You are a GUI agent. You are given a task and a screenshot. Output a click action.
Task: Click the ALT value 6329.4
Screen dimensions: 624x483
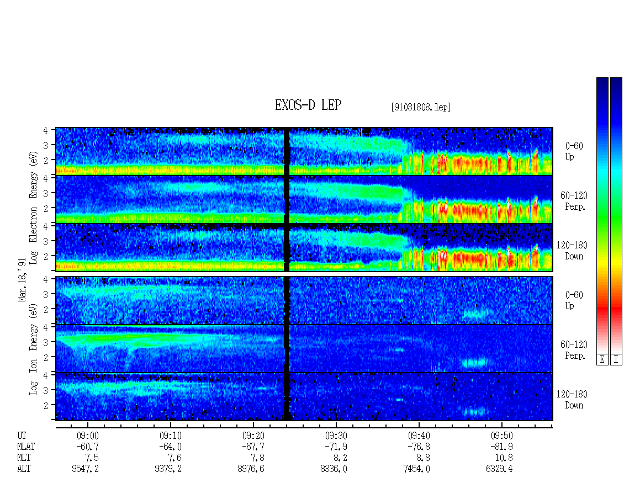coord(499,469)
